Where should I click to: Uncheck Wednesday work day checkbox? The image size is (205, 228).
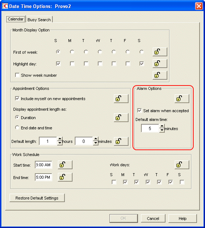[148, 182]
